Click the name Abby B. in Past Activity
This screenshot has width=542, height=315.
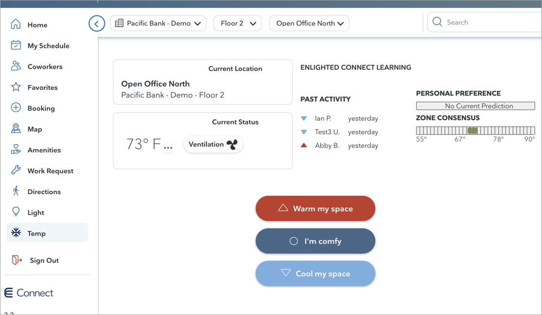click(327, 146)
